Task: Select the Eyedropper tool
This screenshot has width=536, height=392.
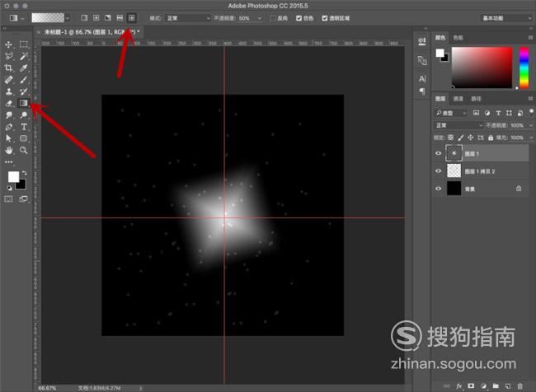Action: 24,68
